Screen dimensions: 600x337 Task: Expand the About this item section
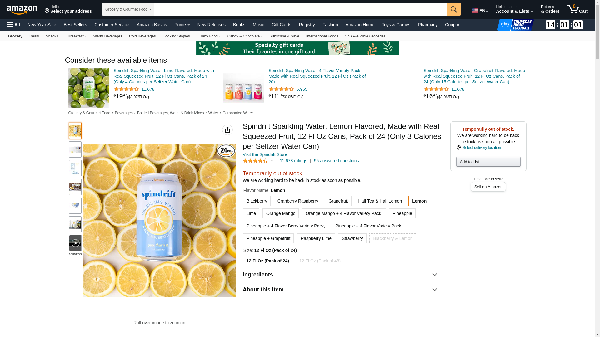342,290
